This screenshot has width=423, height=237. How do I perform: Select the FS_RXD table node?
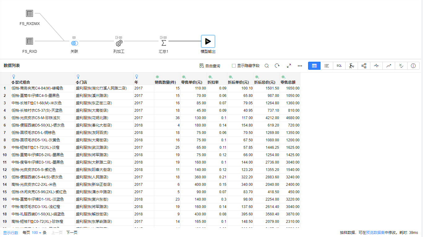(29, 41)
